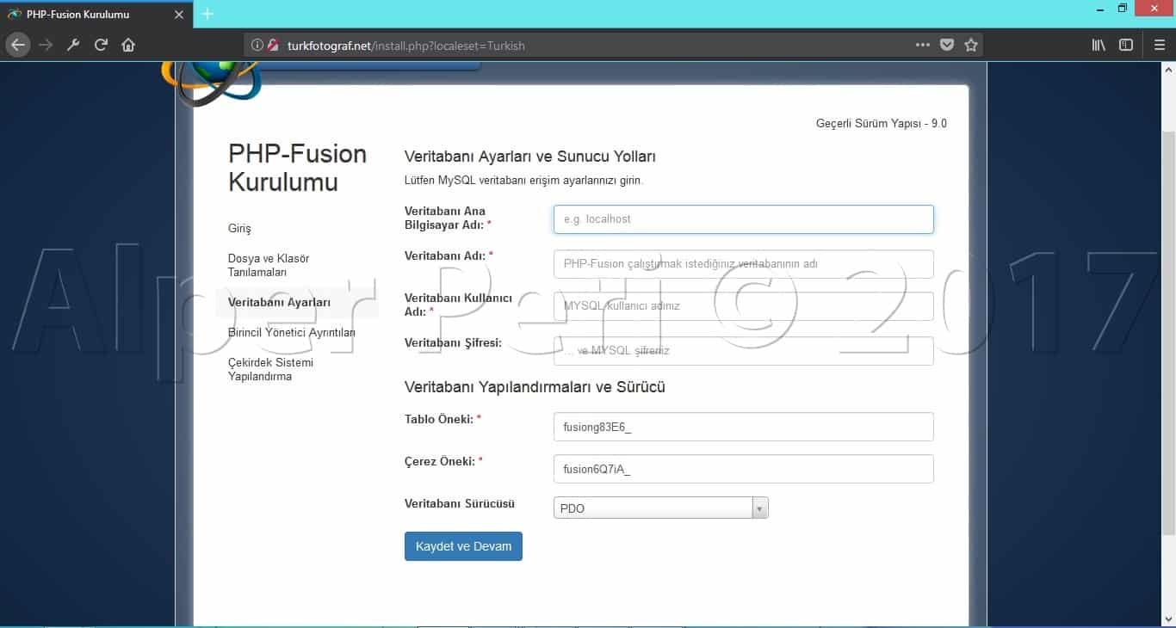Click the Veritabanı Şifresi password field
This screenshot has width=1176, height=628.
743,351
